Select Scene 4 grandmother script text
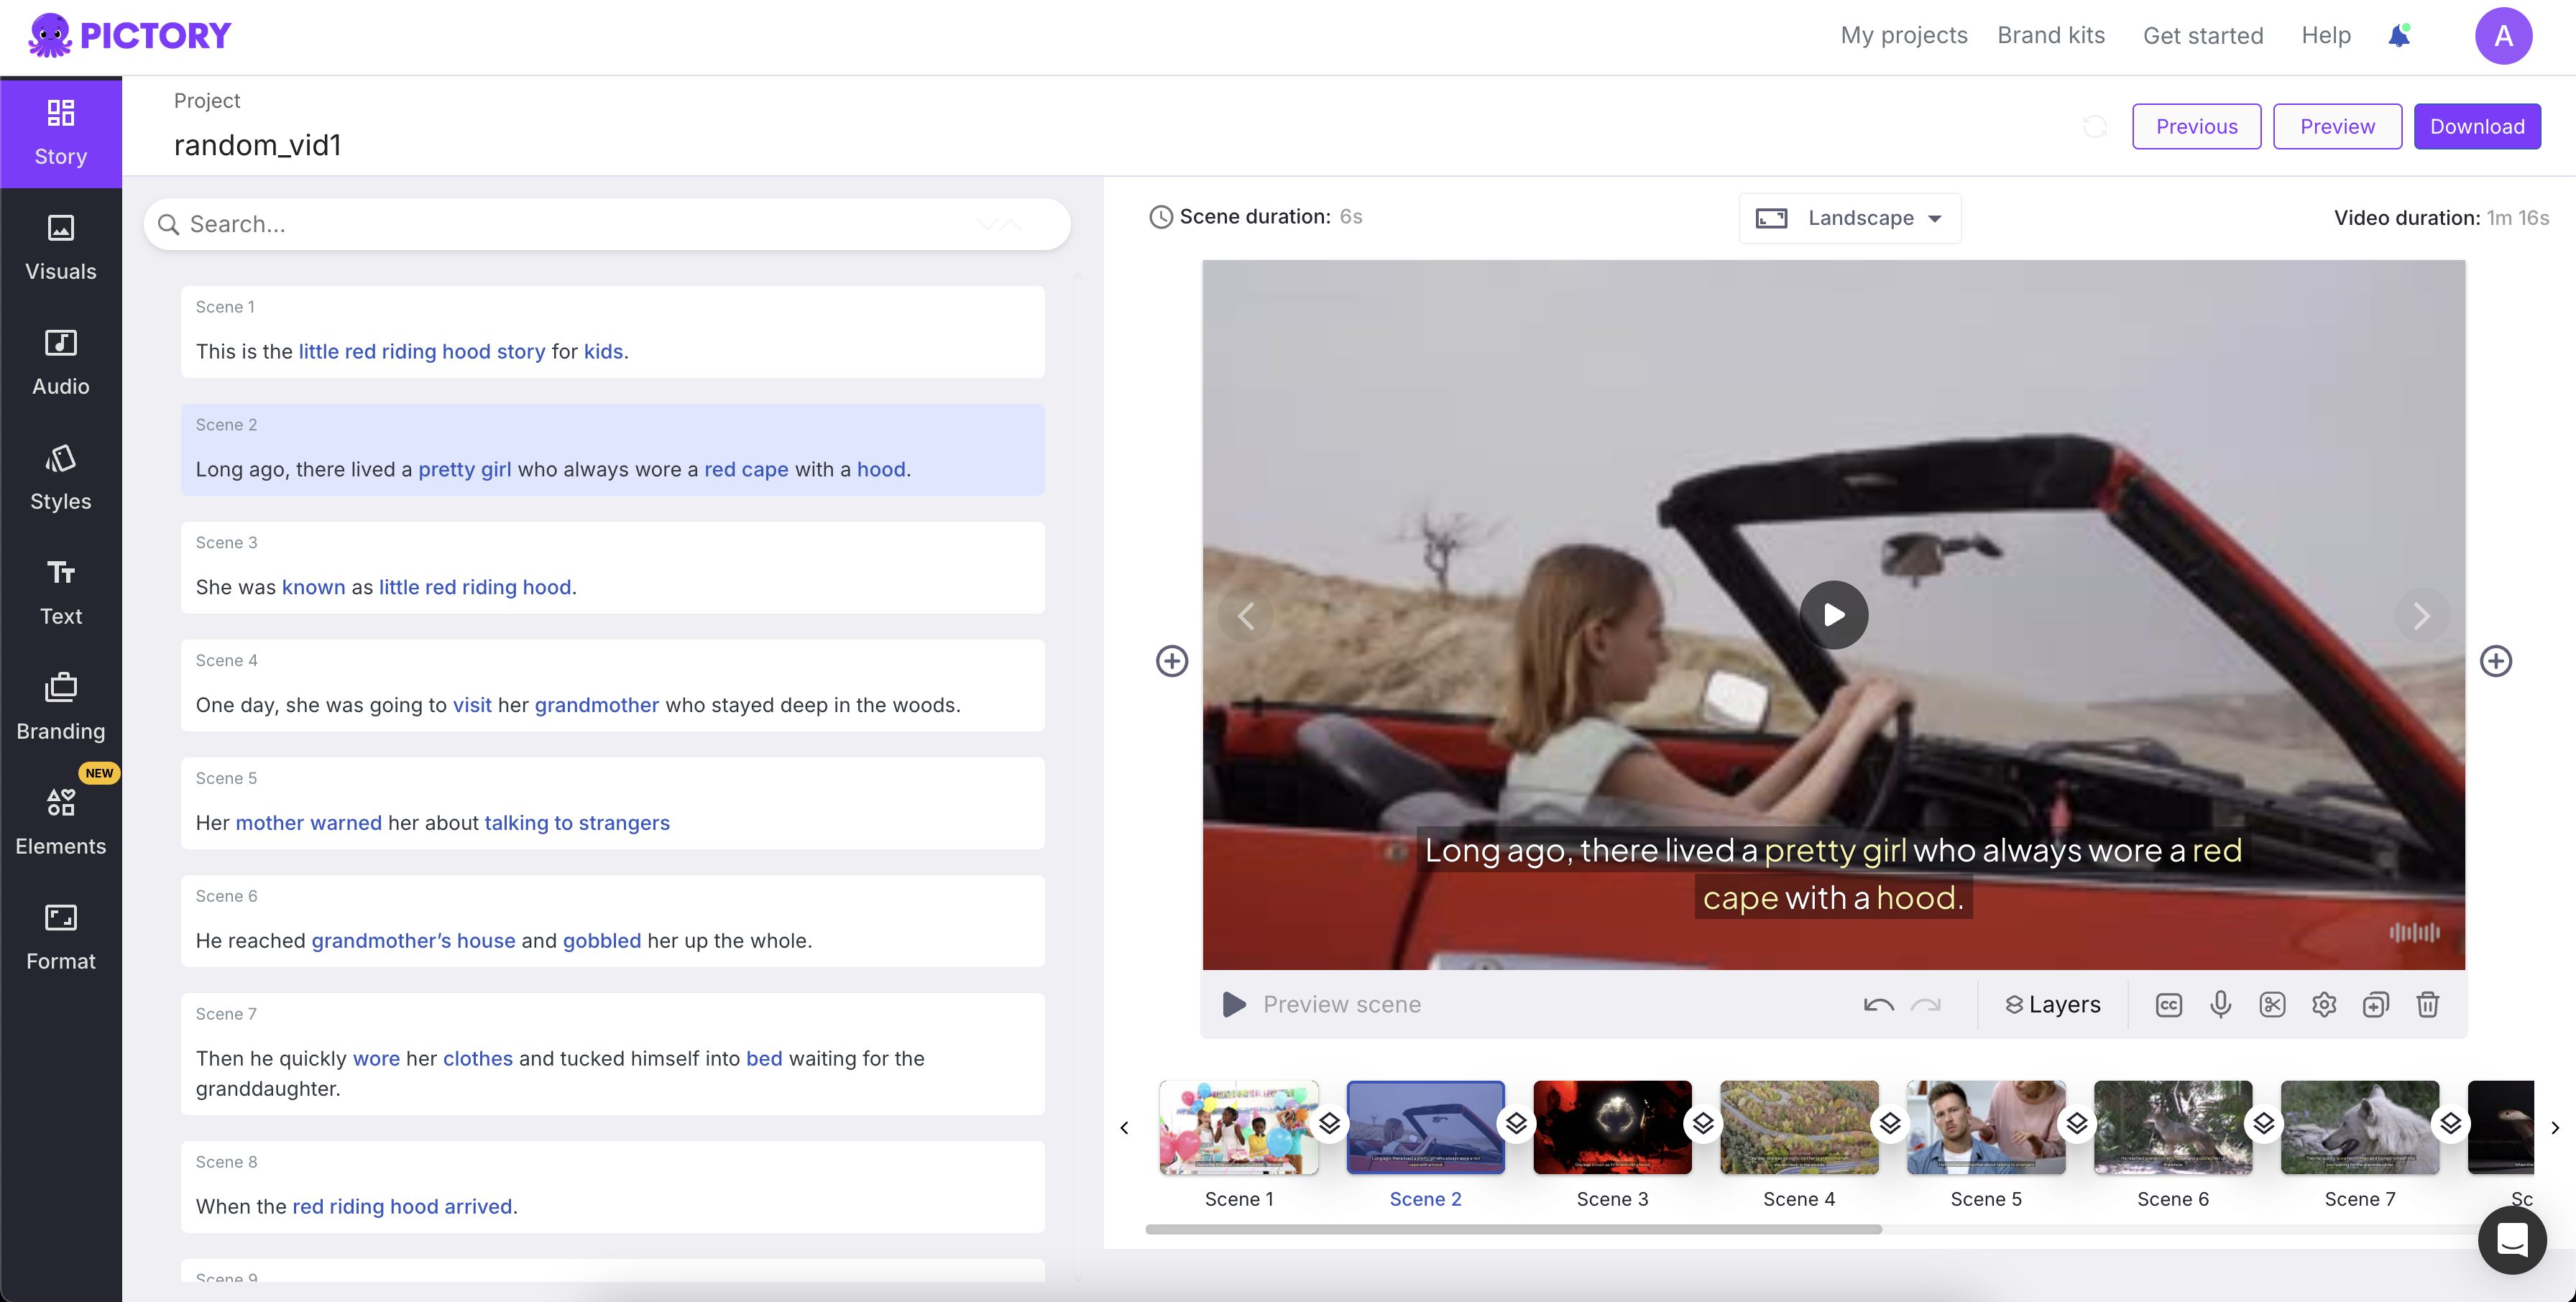 [578, 706]
